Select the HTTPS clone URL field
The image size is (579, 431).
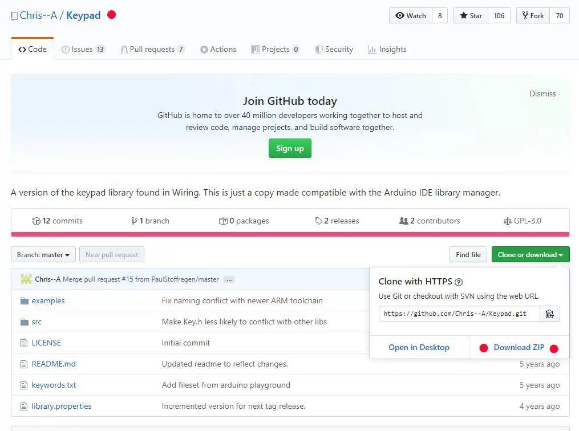tap(459, 314)
